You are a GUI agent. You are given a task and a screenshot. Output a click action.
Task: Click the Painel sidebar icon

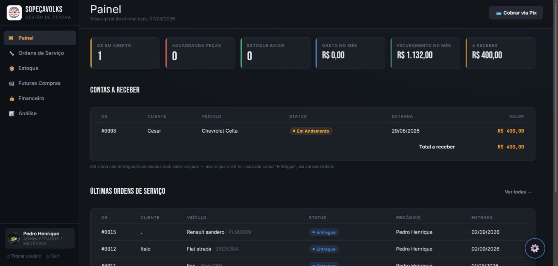click(11, 38)
